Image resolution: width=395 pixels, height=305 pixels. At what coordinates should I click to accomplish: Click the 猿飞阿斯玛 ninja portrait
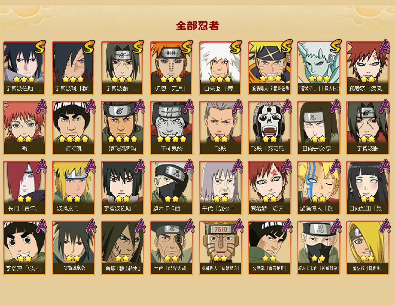click(122, 128)
